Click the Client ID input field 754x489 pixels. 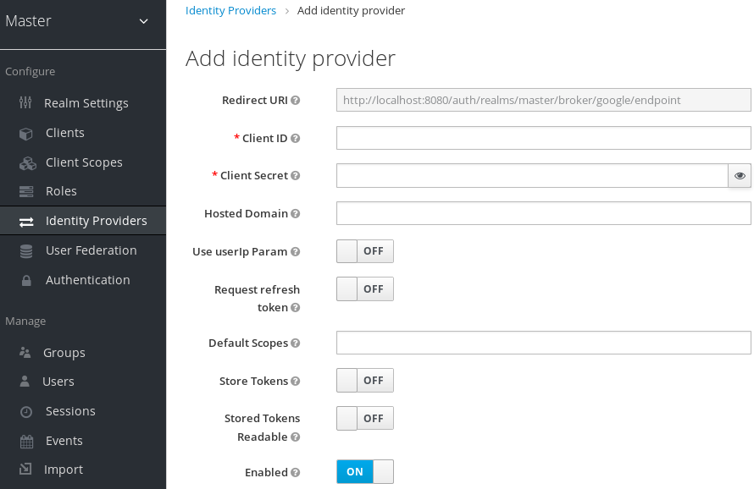pyautogui.click(x=543, y=138)
